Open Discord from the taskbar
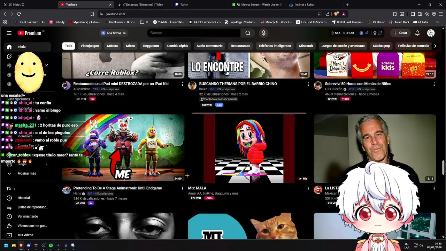 click(29, 245)
